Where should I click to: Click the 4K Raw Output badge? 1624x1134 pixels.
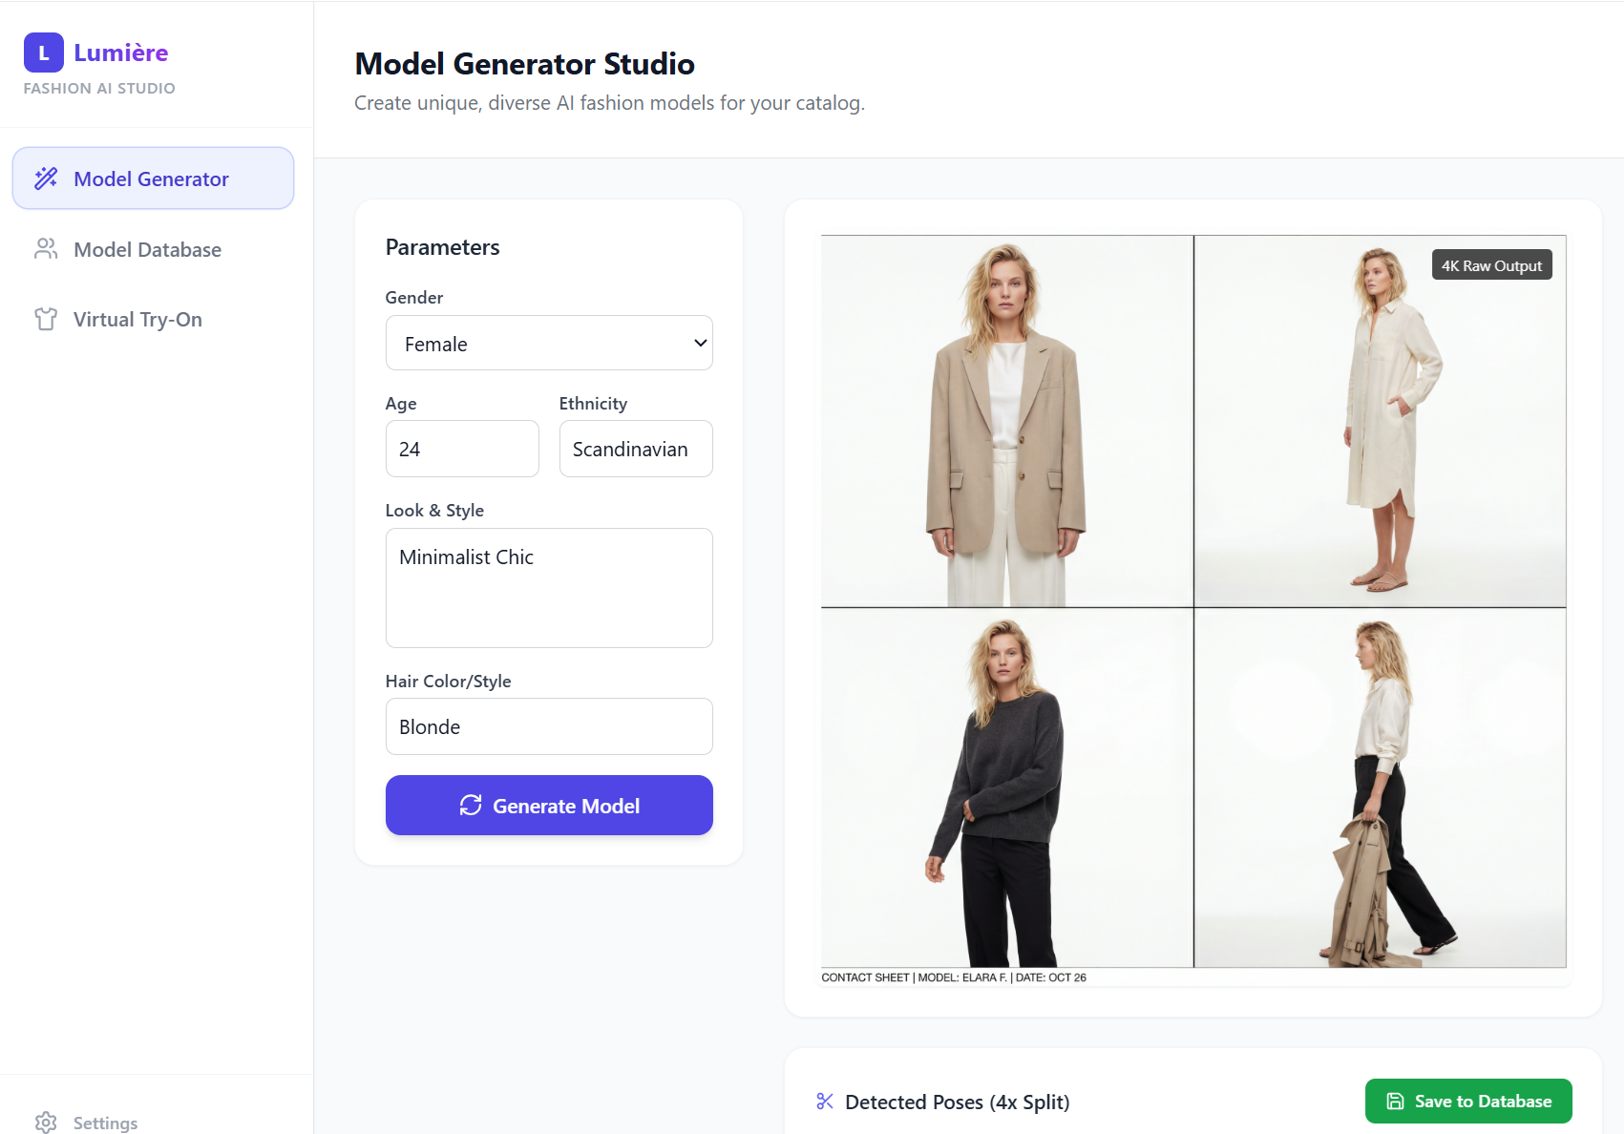point(1491,265)
